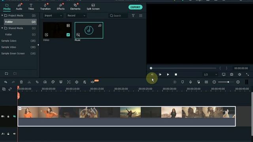Adjust the timeline zoom slider
The height and width of the screenshot is (142, 253).
point(228,82)
